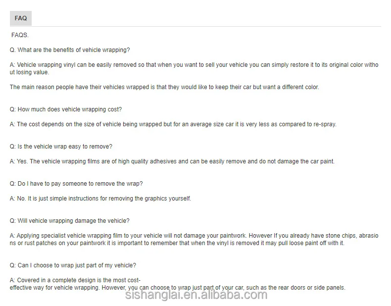This screenshot has width=391, height=306.
Task: Click the answer comparing cost to re-spray
Action: 173,124
